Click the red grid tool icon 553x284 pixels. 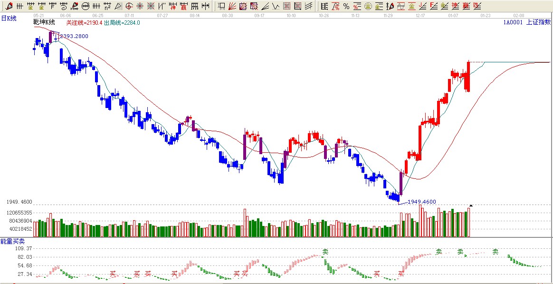[286, 6]
